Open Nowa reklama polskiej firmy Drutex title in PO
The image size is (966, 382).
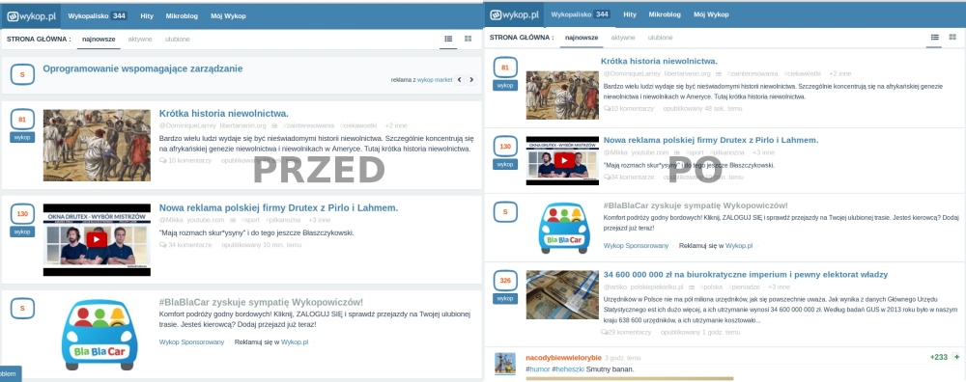pos(711,140)
